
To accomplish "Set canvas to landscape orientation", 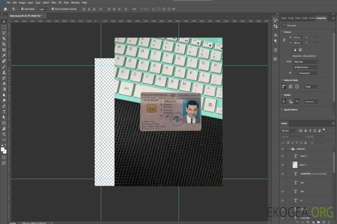I will (x=300, y=49).
